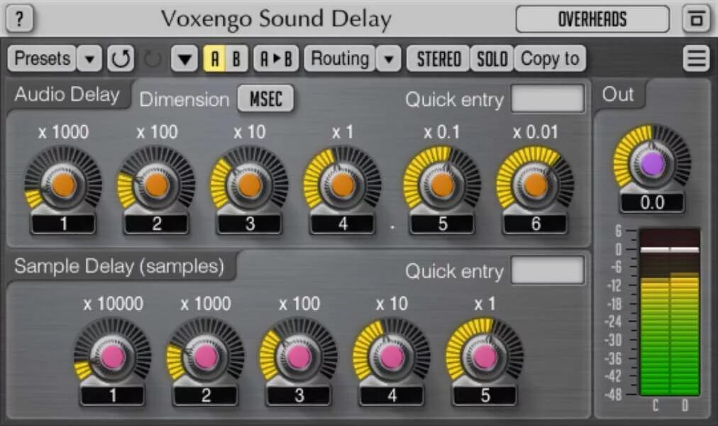Click the Sample Delay Quick entry field
The height and width of the screenshot is (426, 718).
point(548,271)
